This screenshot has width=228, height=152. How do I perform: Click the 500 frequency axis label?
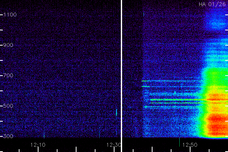[8, 106]
